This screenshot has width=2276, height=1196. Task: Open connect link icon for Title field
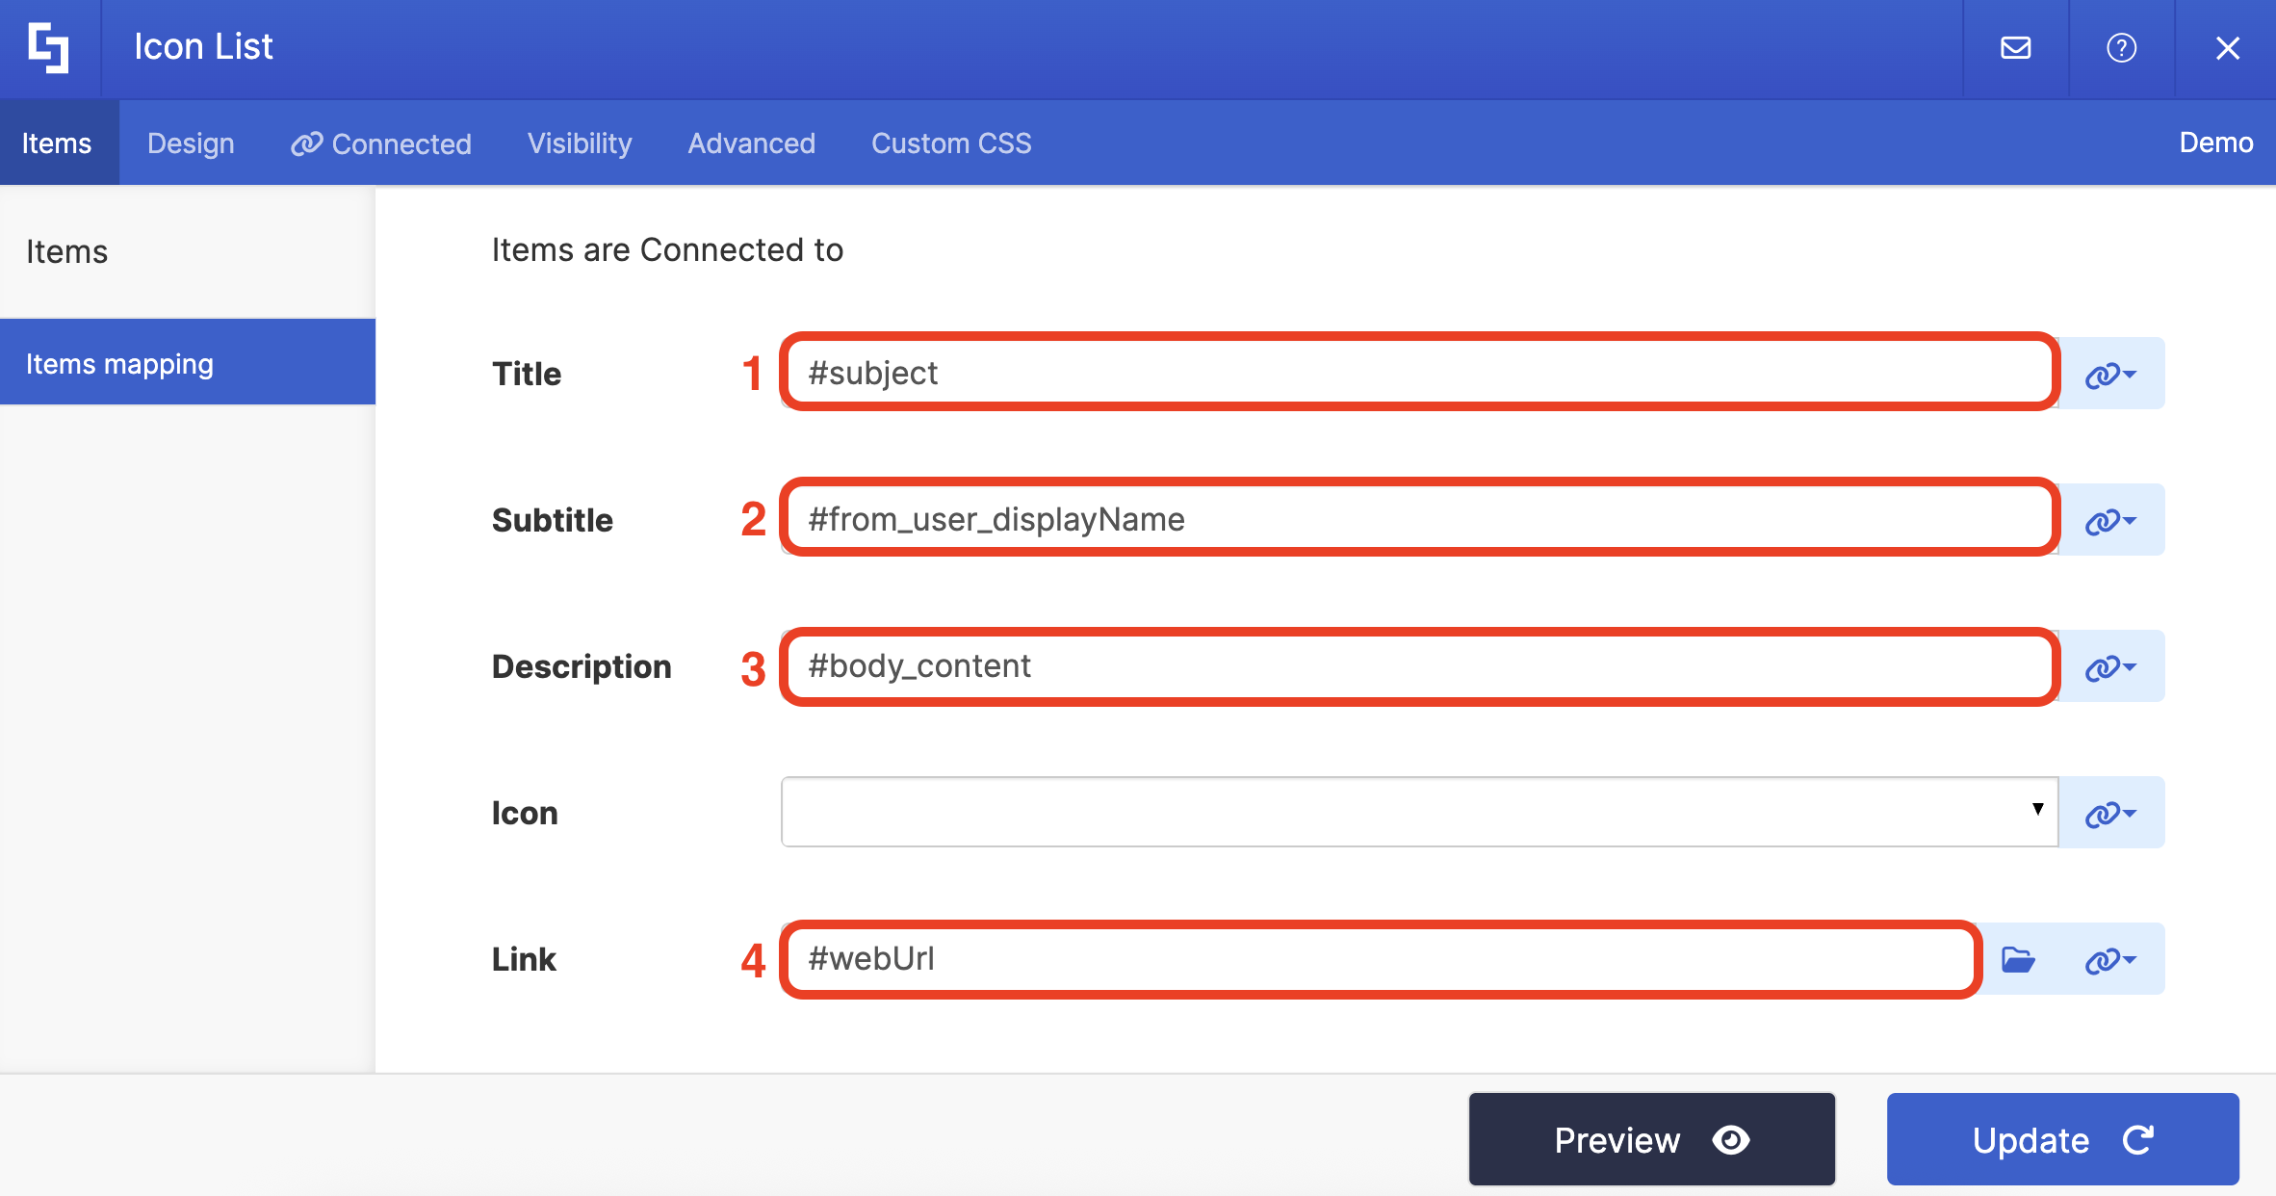coord(2110,374)
